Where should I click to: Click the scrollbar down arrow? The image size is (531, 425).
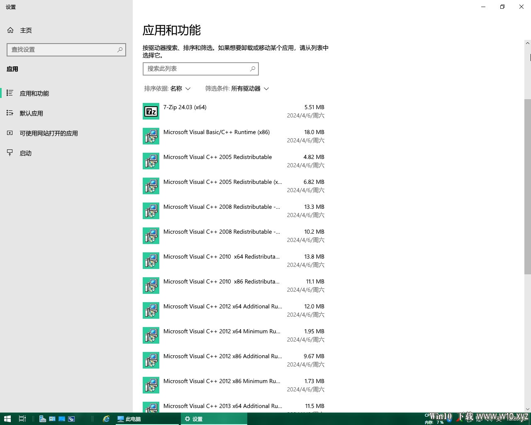528,409
